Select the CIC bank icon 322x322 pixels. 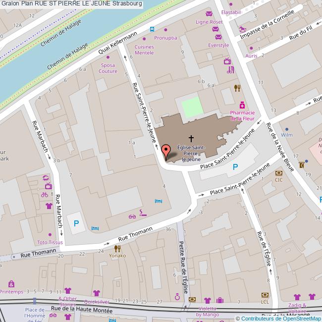(279, 173)
